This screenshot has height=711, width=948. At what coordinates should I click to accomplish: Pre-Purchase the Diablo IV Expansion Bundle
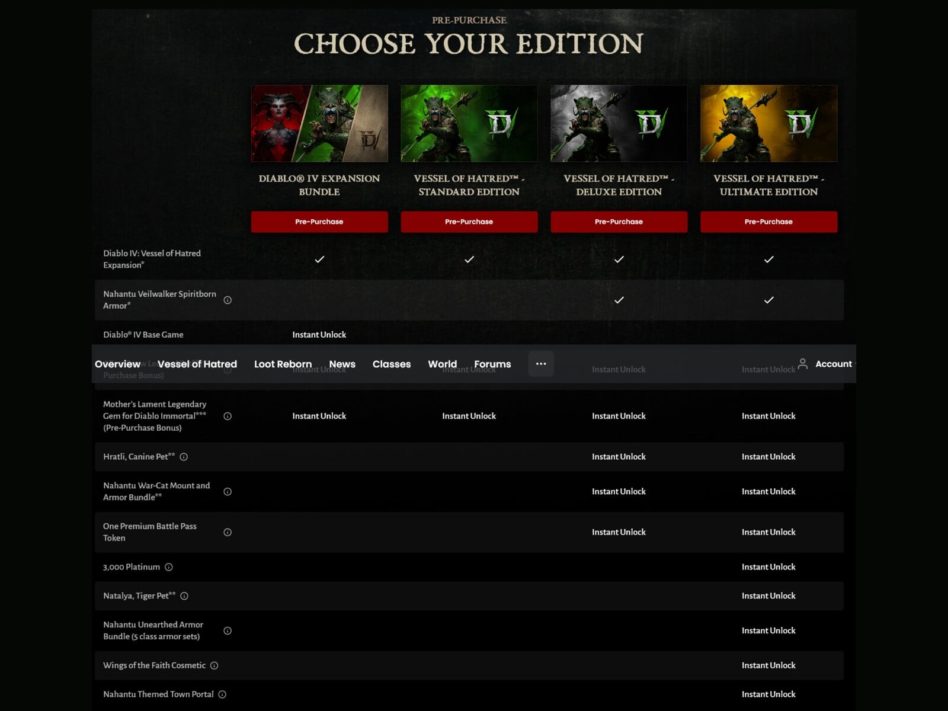(319, 222)
